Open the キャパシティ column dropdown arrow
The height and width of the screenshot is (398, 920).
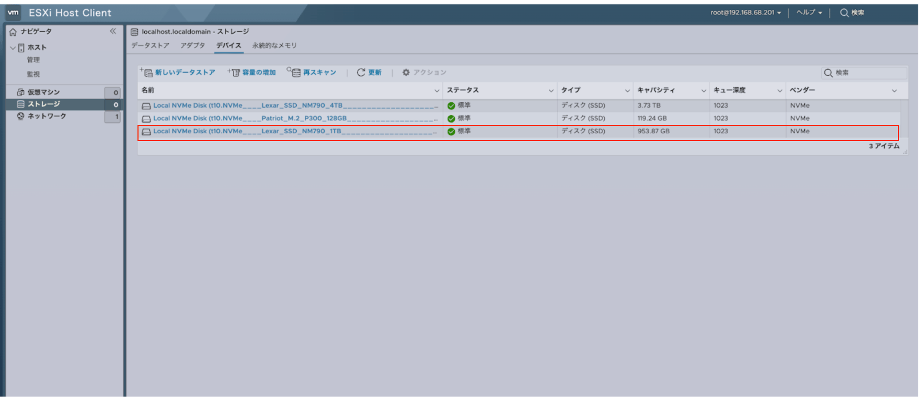pos(704,91)
